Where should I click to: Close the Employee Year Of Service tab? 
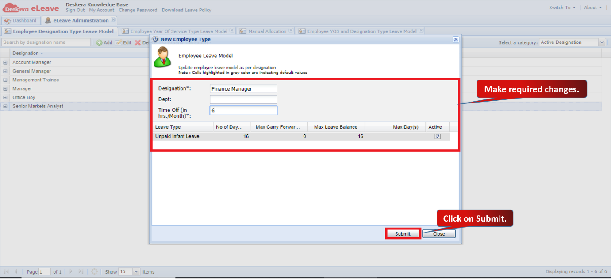pyautogui.click(x=232, y=31)
